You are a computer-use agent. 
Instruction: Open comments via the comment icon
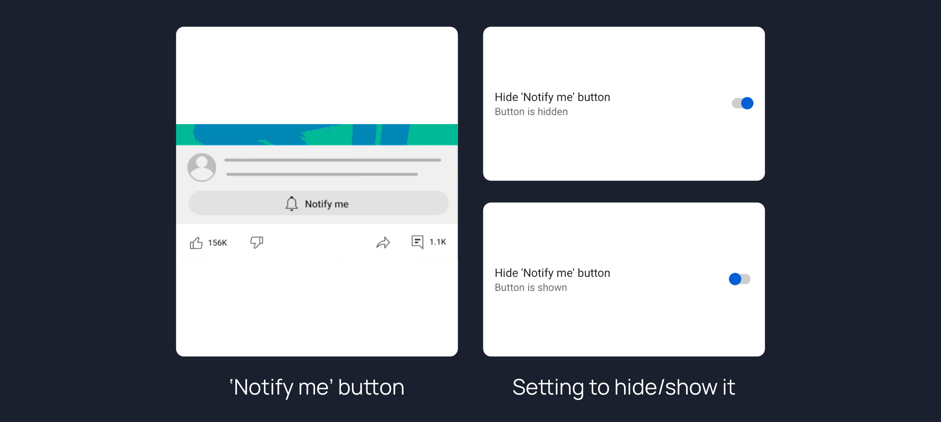tap(417, 242)
